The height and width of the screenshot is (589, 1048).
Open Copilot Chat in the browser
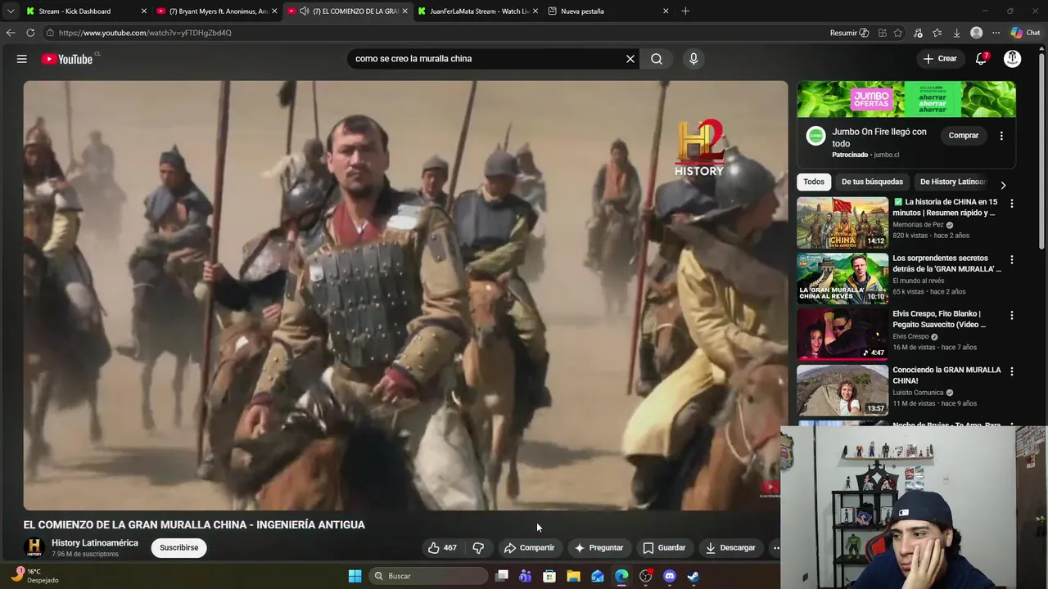[1025, 33]
